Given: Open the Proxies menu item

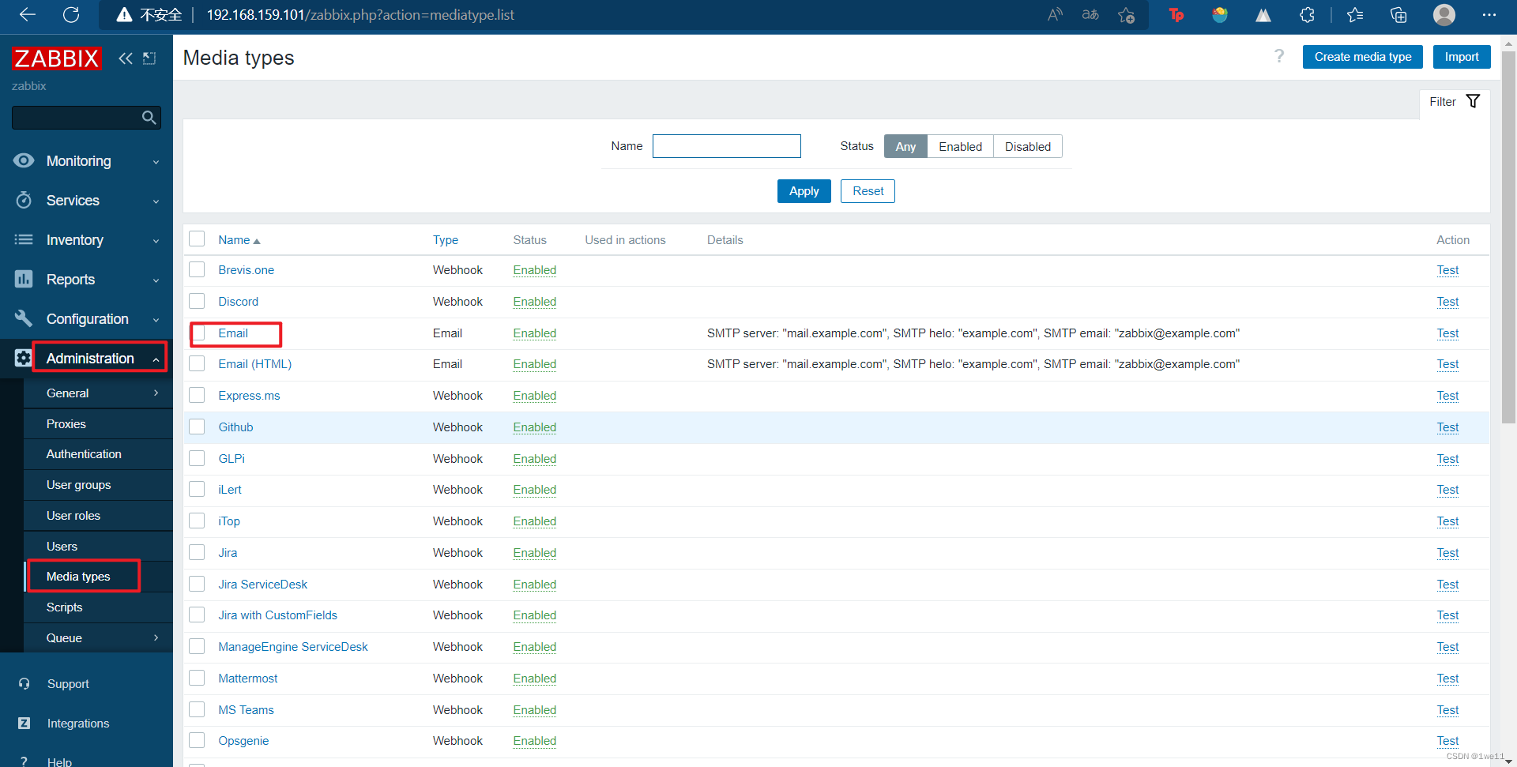Looking at the screenshot, I should (98, 424).
